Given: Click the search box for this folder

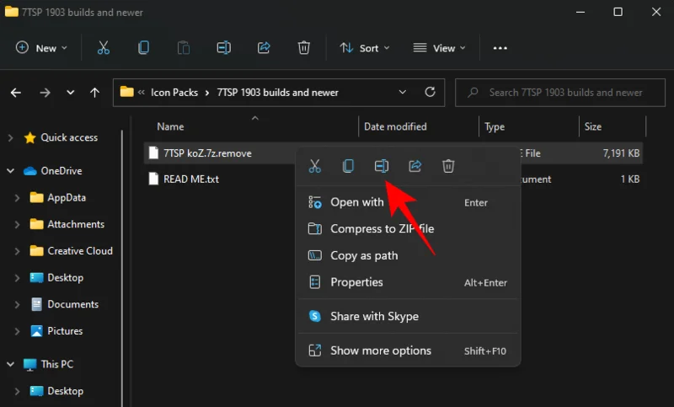Looking at the screenshot, I should pyautogui.click(x=560, y=93).
